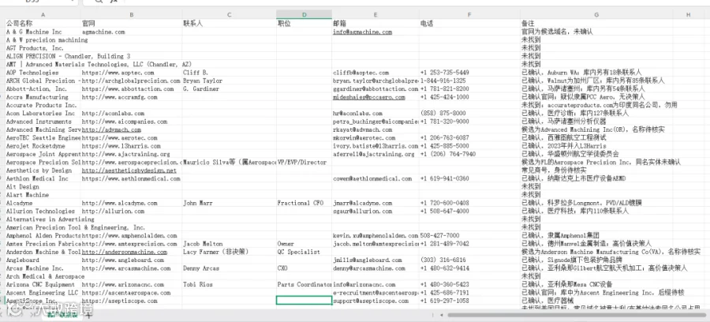
Task: Click the 职位 header cell
Action: [305, 23]
